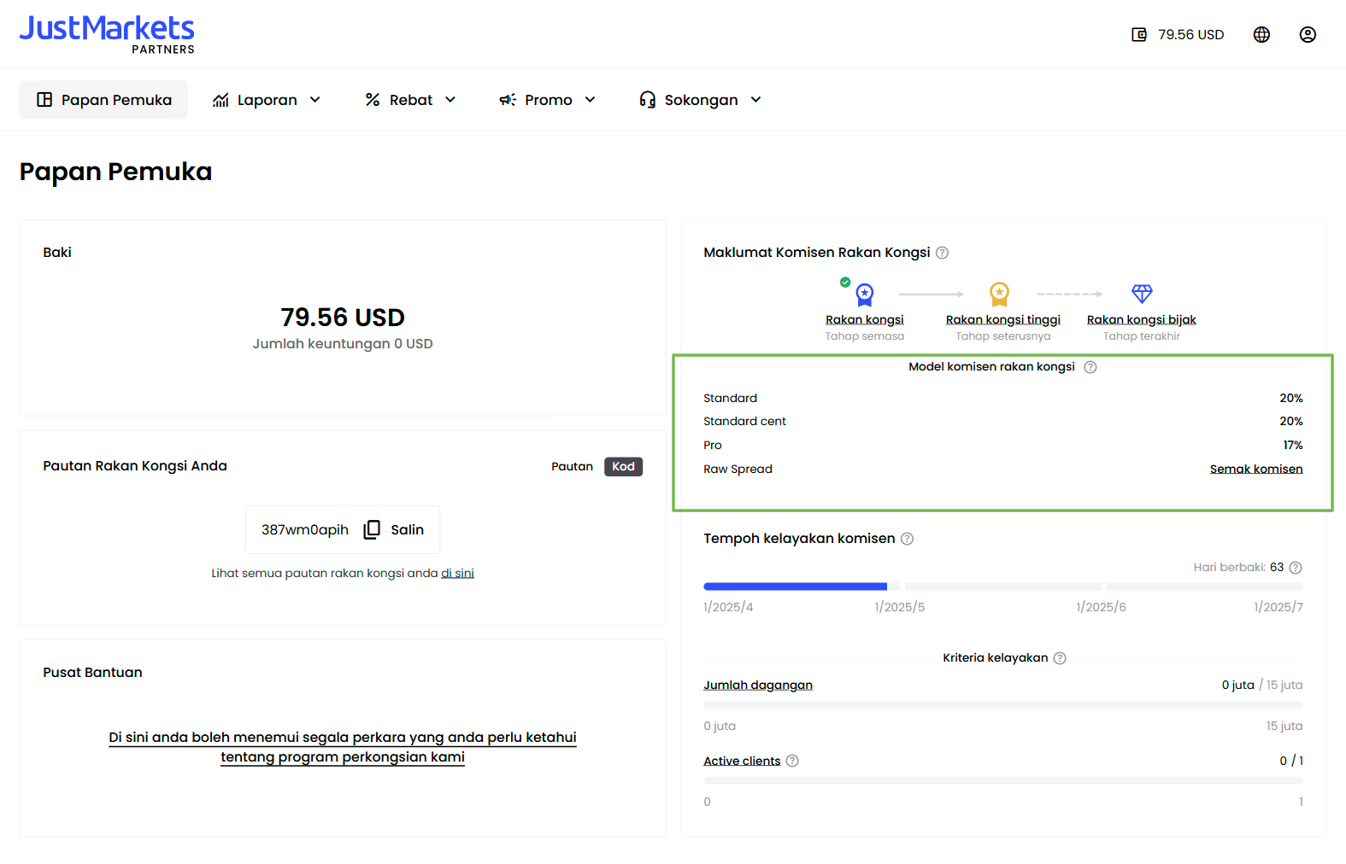
Task: Click the Sokongan headset icon
Action: 648,100
